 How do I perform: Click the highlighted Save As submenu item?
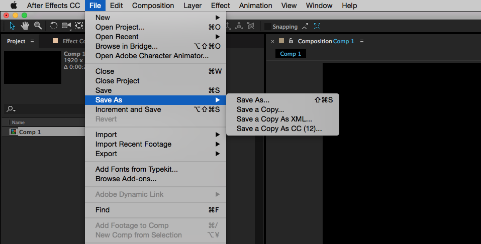pos(155,100)
